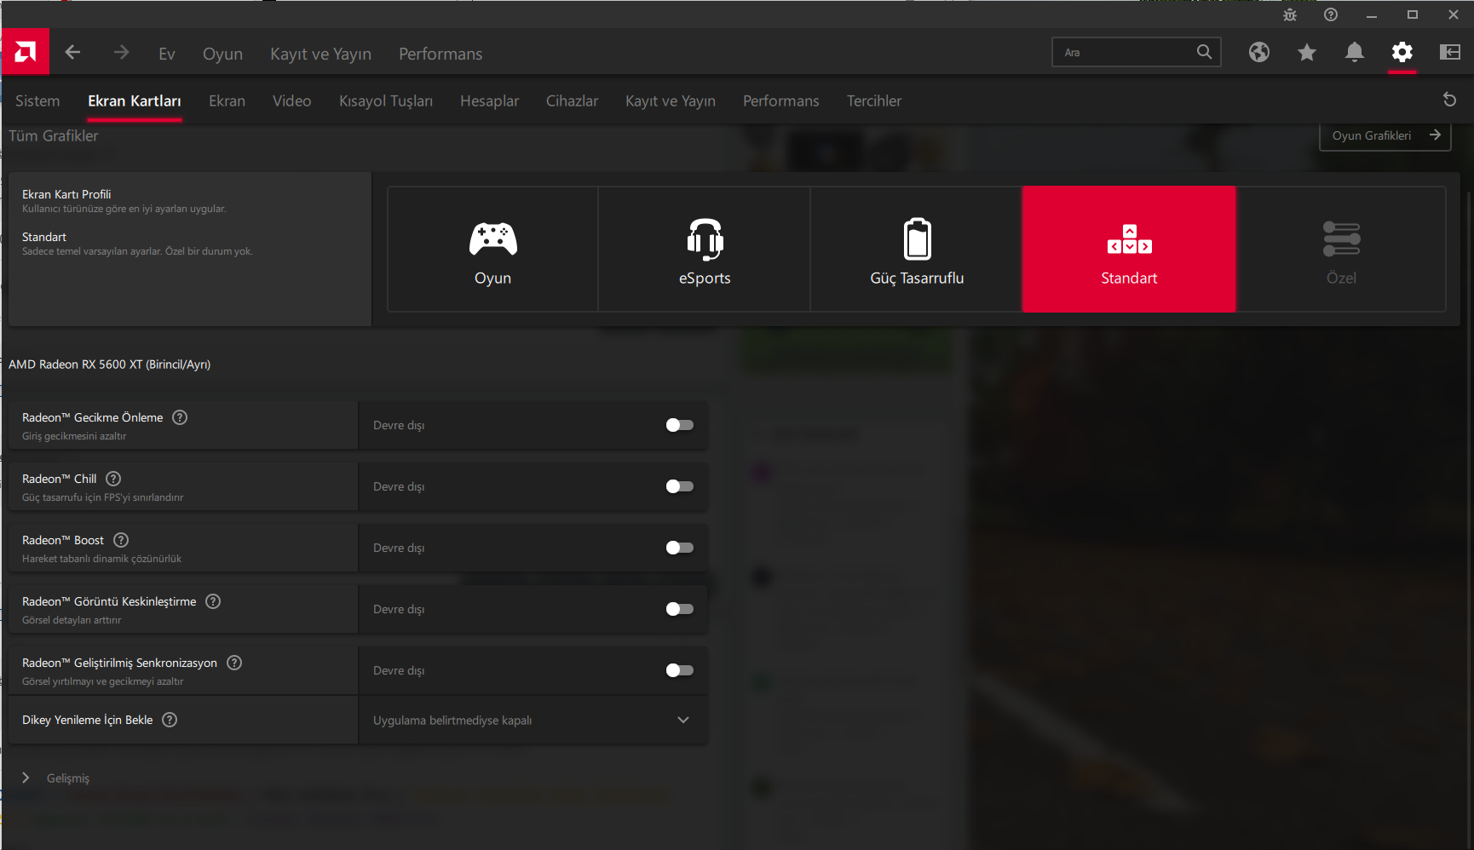Open favorites star icon
1474x850 pixels.
1307,53
